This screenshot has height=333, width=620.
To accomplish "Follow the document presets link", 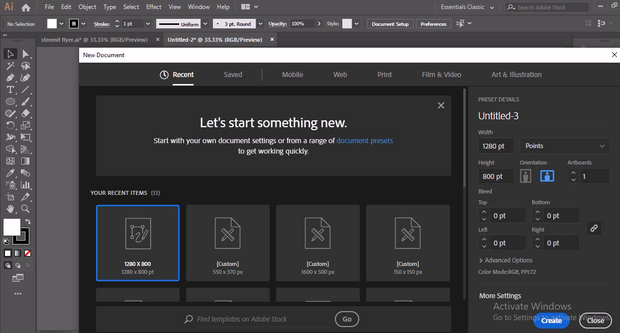I will 365,141.
